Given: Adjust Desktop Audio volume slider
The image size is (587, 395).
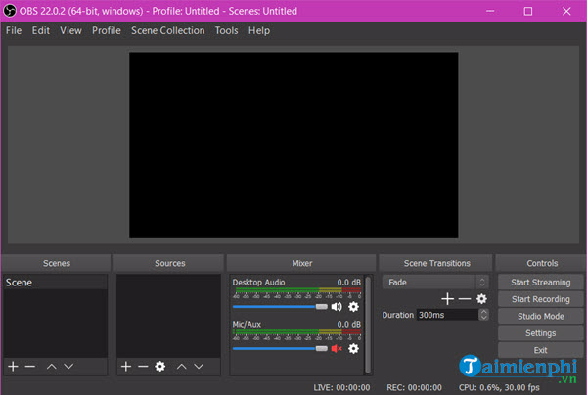Looking at the screenshot, I should point(280,307).
